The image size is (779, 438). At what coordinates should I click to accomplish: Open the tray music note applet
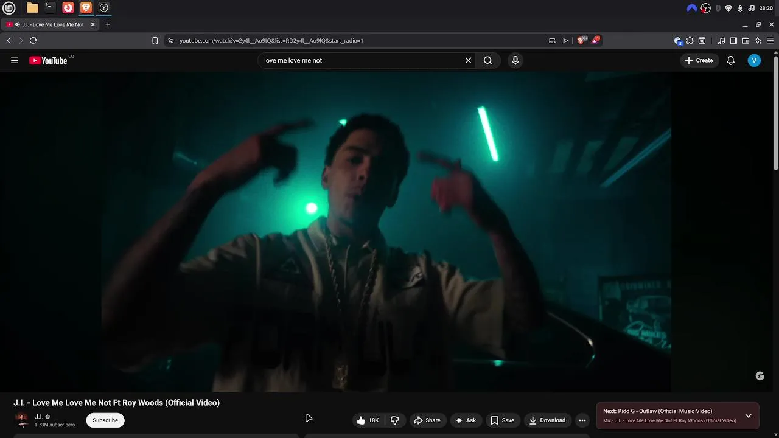pos(751,8)
